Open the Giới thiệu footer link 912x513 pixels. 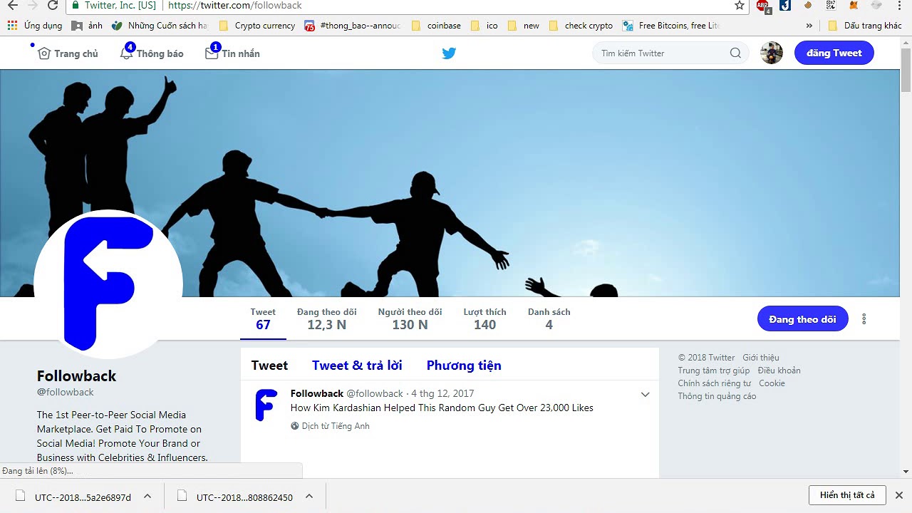click(x=761, y=358)
